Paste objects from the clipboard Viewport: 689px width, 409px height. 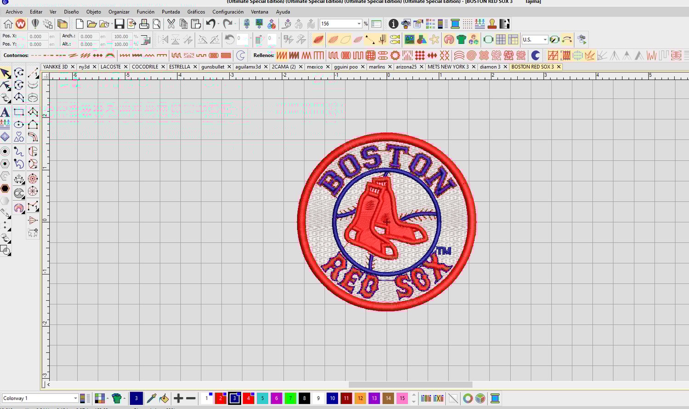196,24
